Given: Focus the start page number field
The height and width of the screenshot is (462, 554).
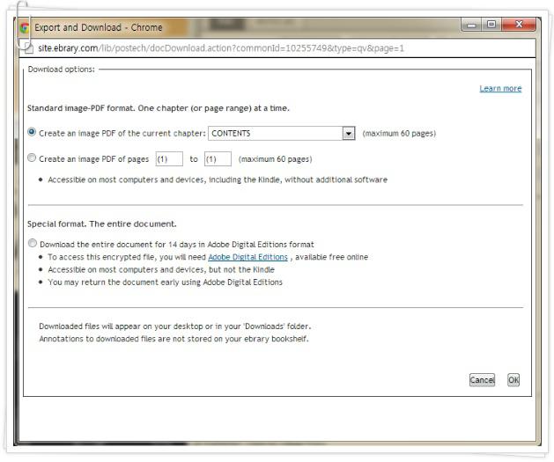Looking at the screenshot, I should (169, 159).
